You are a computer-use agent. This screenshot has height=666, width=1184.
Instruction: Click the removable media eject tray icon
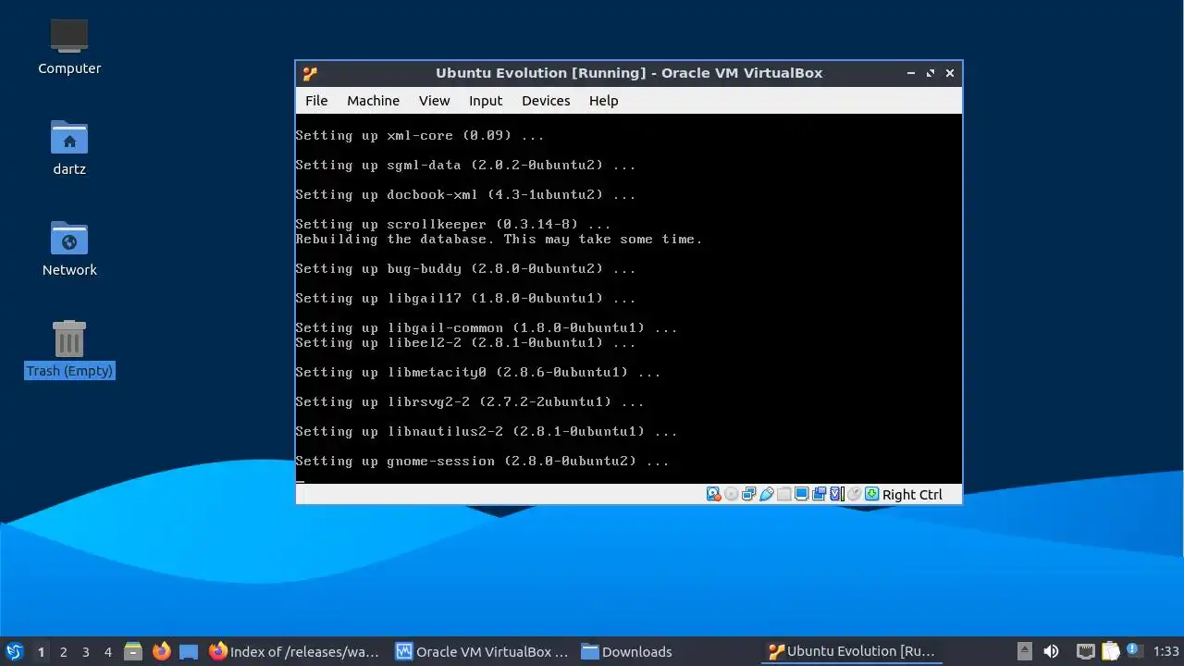[x=1025, y=651]
